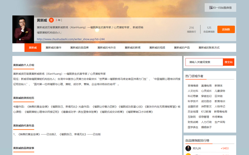The height and width of the screenshot is (155, 249).
Task: View the 黄新威的新闻 tab
Action: tap(133, 48)
